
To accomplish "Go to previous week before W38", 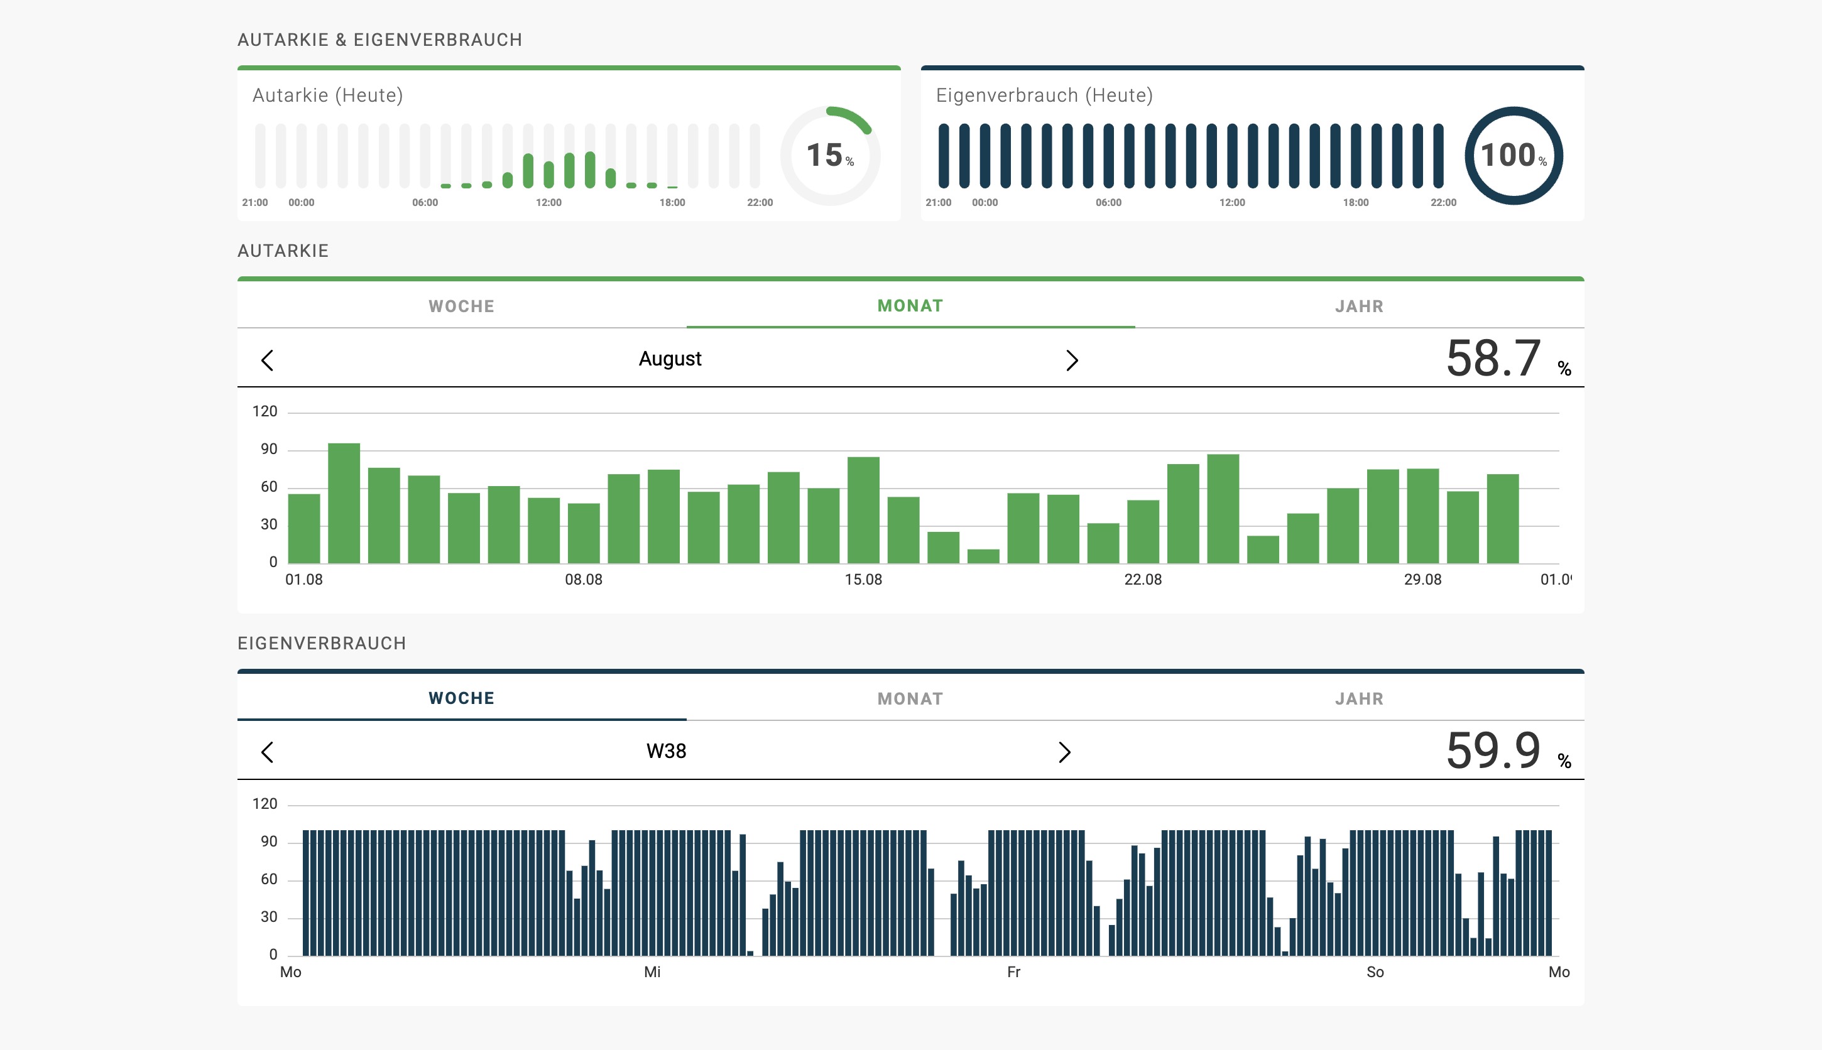I will (268, 752).
